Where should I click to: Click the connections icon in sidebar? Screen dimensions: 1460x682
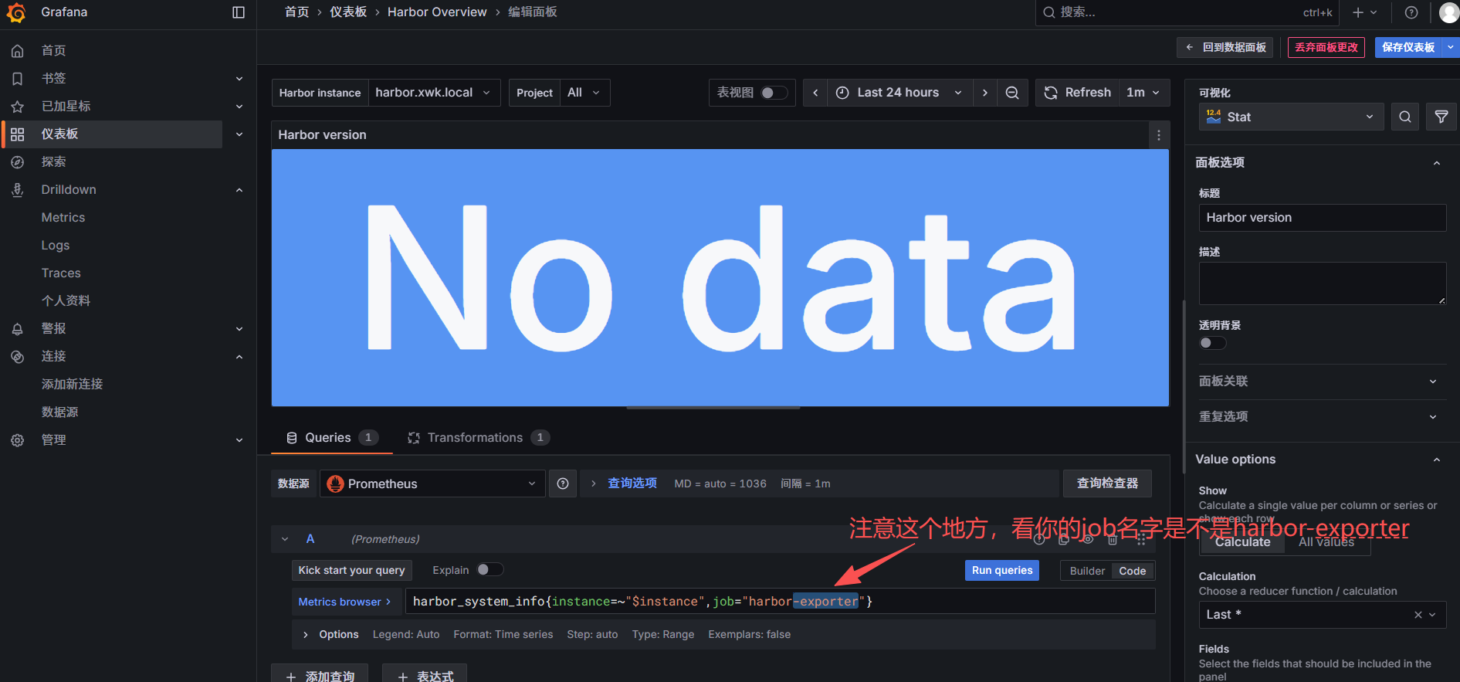click(x=18, y=356)
